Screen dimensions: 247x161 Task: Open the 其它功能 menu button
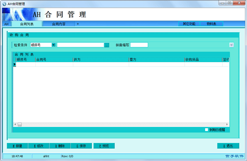(189, 24)
